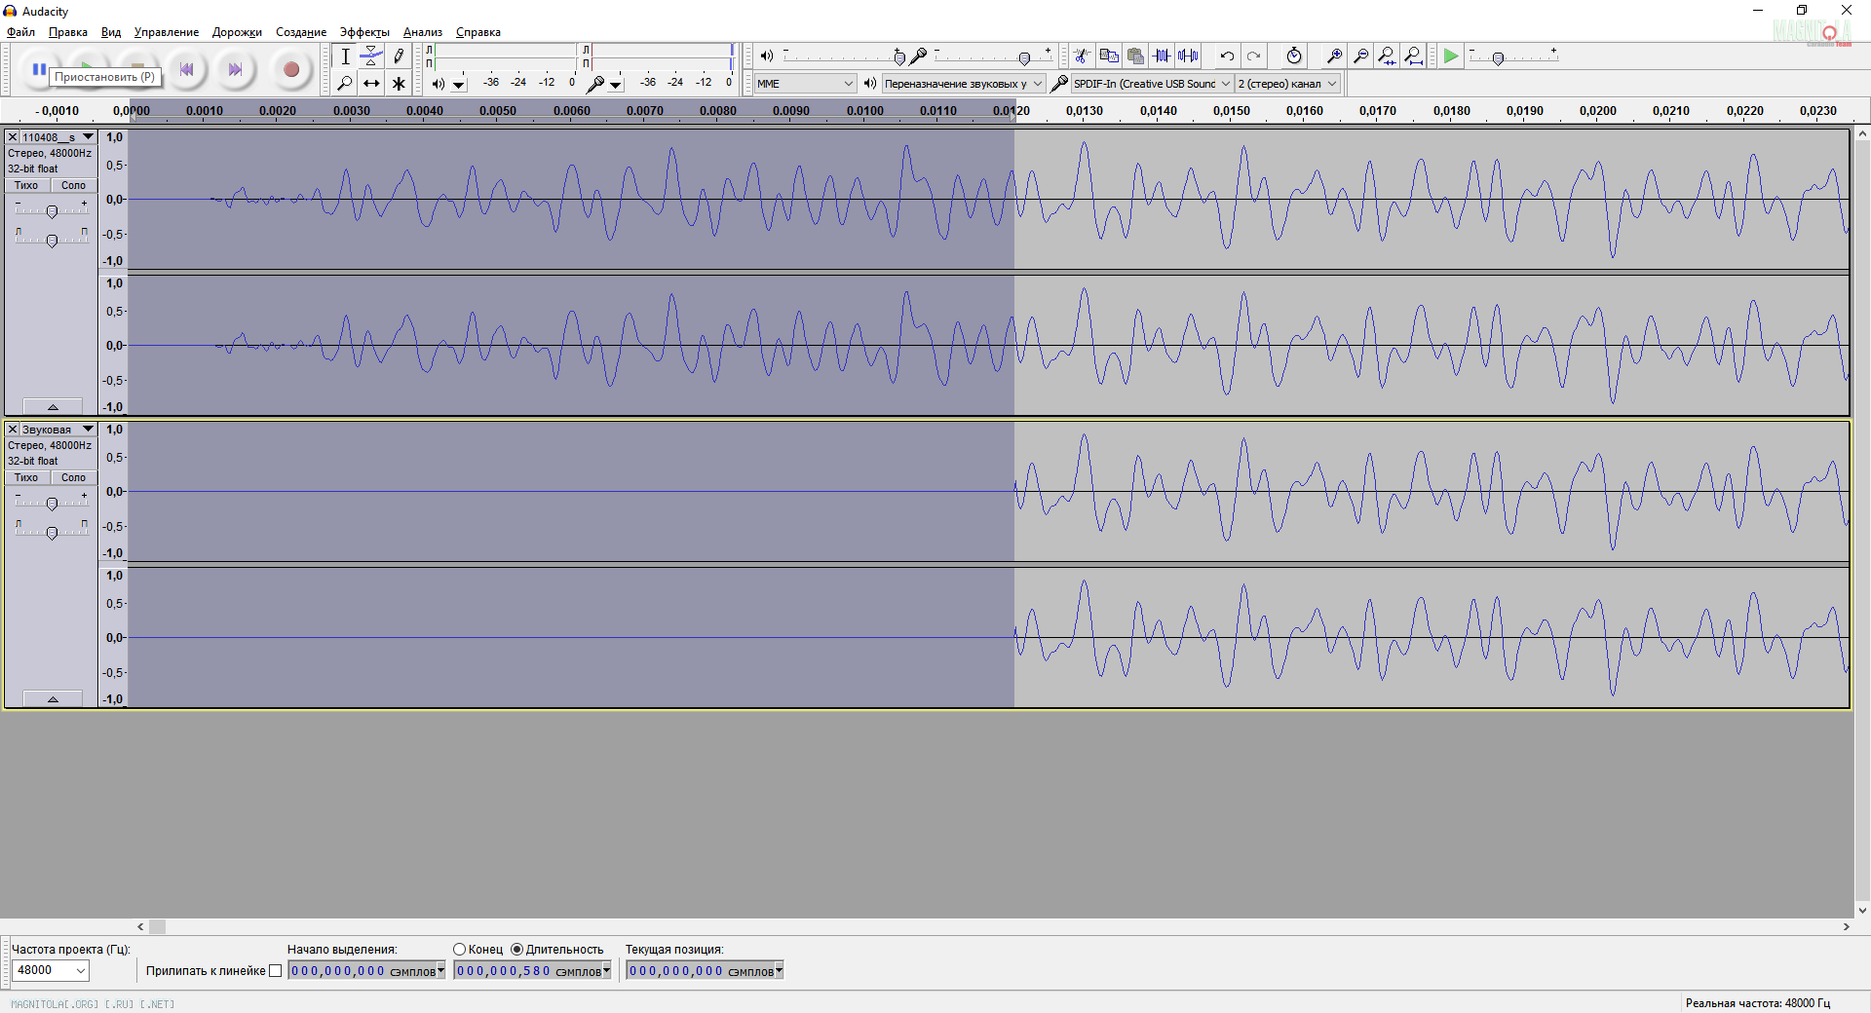Enable Прилипать к линейке checkbox

click(276, 971)
